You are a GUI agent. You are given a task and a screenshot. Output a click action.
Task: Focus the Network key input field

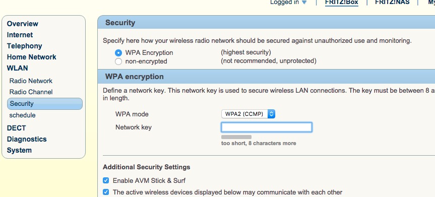(267, 127)
